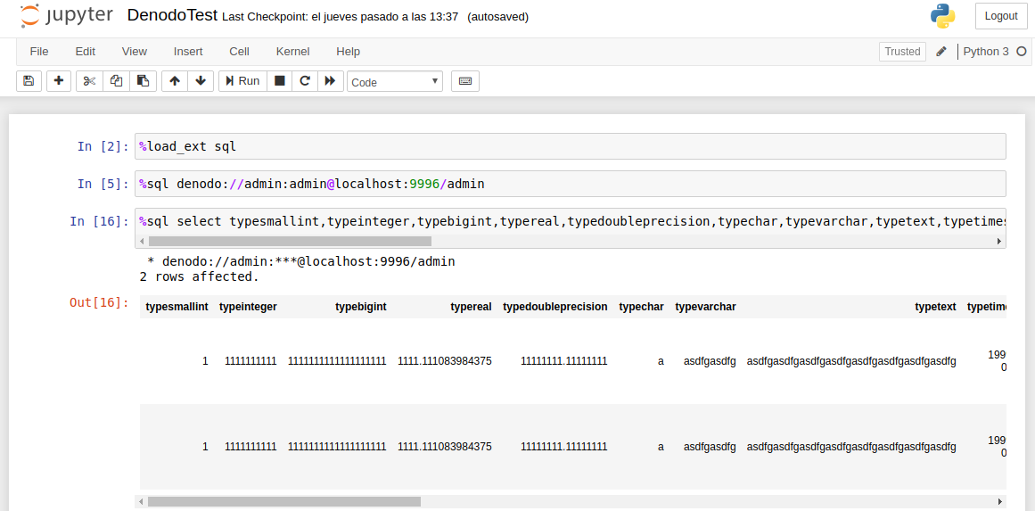Click the Trusted notebook button
Image resolution: width=1035 pixels, height=511 pixels.
[x=902, y=52]
